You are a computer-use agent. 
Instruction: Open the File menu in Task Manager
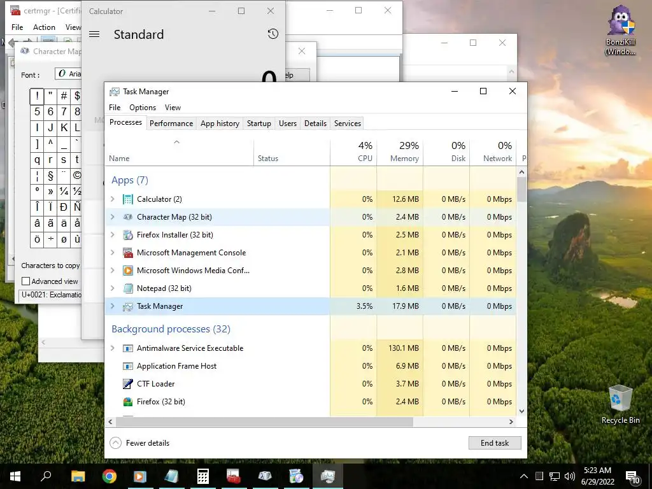(115, 108)
